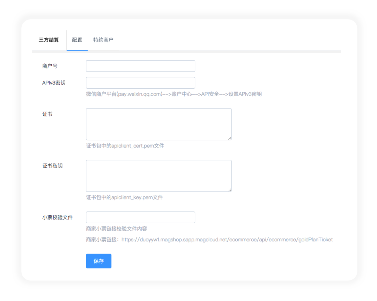The width and height of the screenshot is (377, 301).
Task: Select the 证书私钥 private key text area
Action: click(x=159, y=175)
